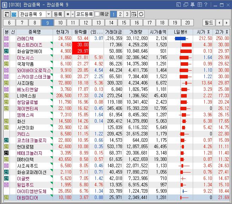Click the blue candle bar for 라메디텍
Screen dimensions: 232x204
click(x=181, y=39)
